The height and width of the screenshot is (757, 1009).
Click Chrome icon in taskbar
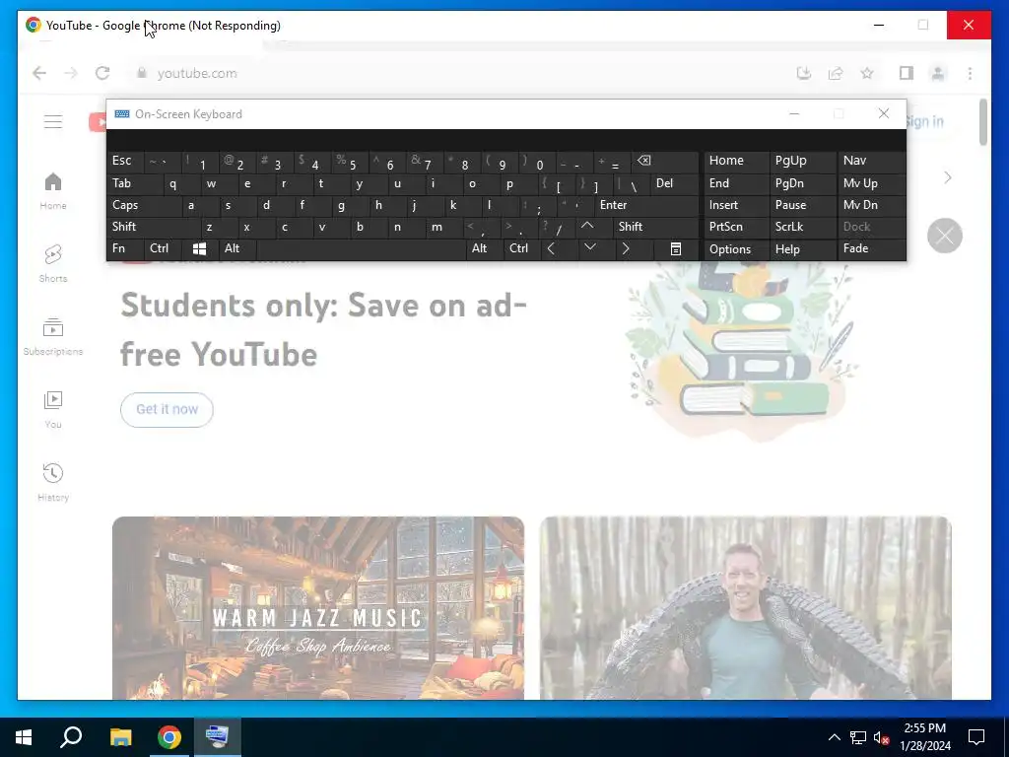(169, 737)
